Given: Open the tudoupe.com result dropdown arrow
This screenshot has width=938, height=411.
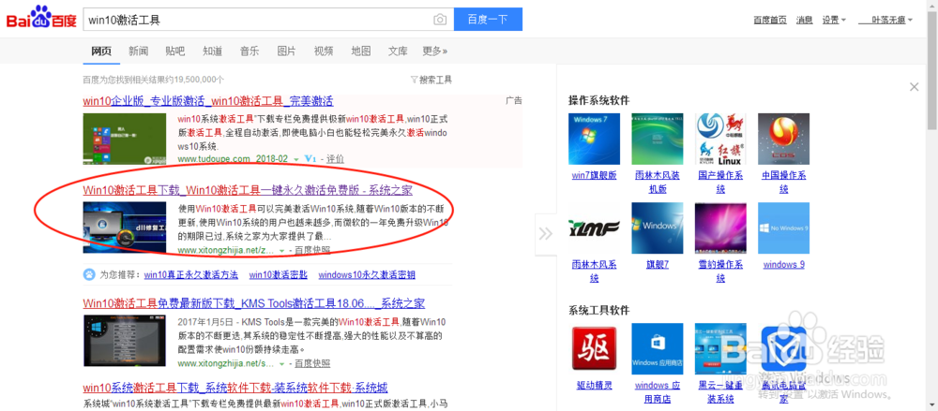Looking at the screenshot, I should click(x=296, y=159).
